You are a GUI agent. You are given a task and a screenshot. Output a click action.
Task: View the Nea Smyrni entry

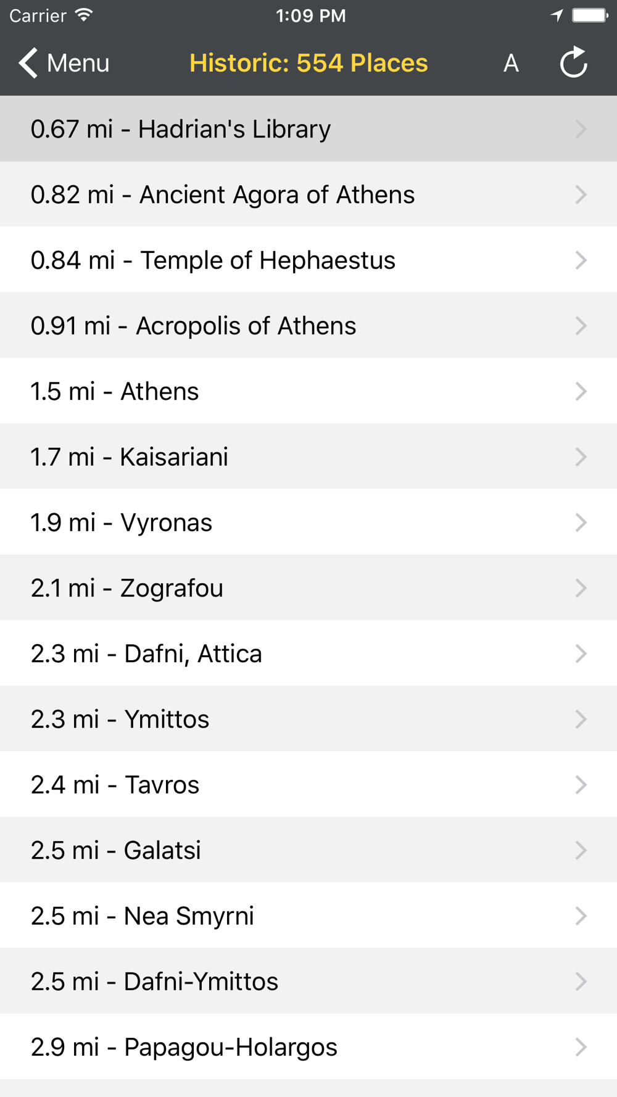pyautogui.click(x=308, y=916)
